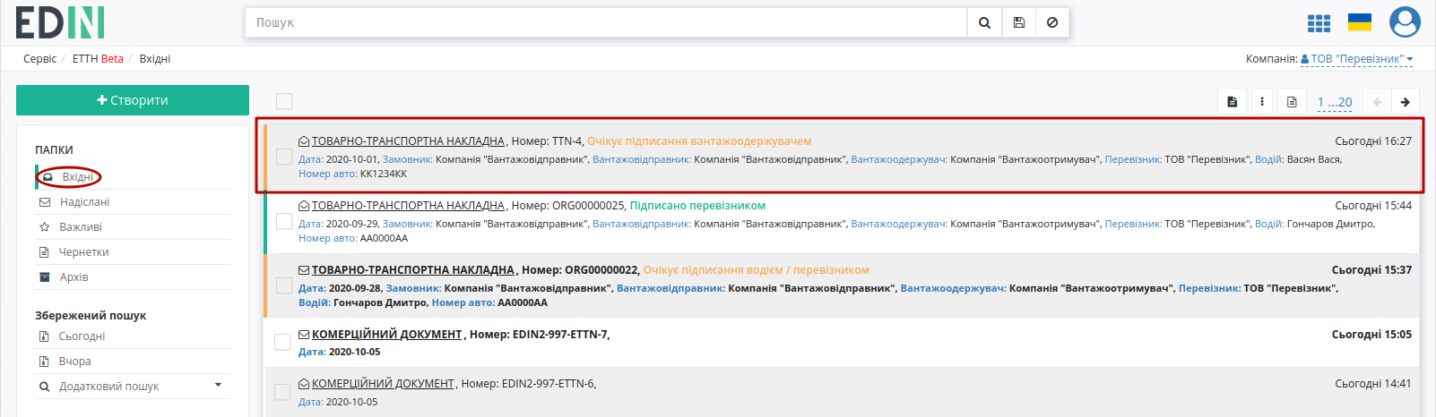Expand the Додатковий пошук section
This screenshot has height=417, width=1436.
[x=132, y=387]
